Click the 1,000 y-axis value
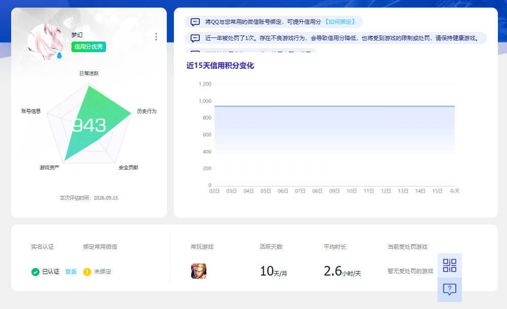Viewport: 507px width, 309px height. point(205,101)
